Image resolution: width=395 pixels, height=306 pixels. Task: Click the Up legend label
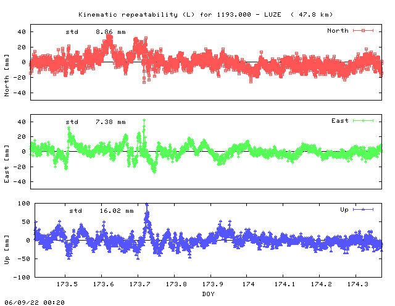point(344,210)
